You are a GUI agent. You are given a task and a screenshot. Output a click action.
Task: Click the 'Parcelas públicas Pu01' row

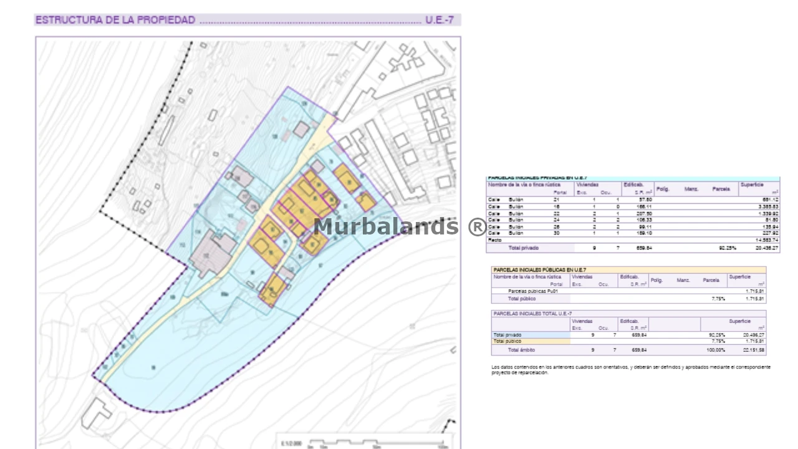(628, 291)
